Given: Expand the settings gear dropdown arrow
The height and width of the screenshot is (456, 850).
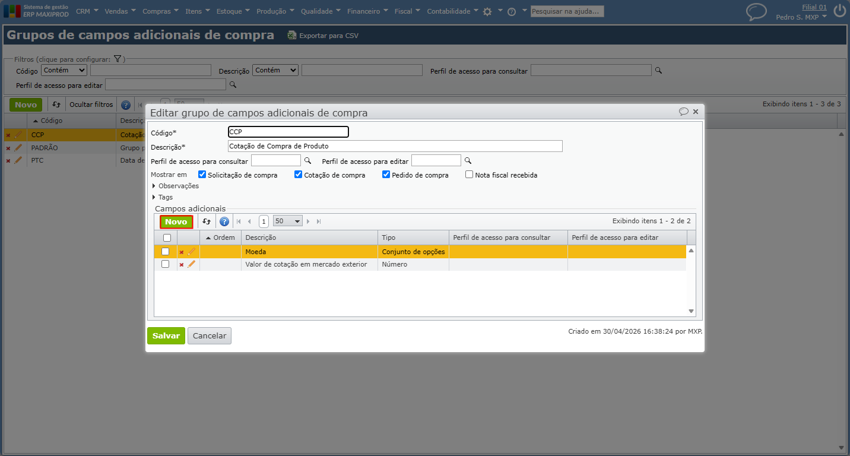Looking at the screenshot, I should (x=500, y=11).
